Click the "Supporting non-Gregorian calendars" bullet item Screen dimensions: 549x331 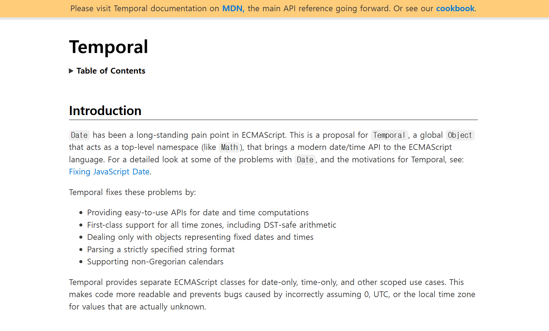coord(155,262)
